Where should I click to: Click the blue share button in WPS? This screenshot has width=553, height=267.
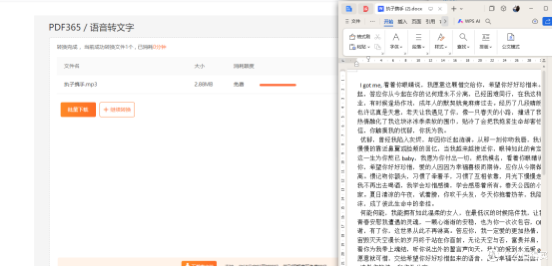(x=548, y=21)
